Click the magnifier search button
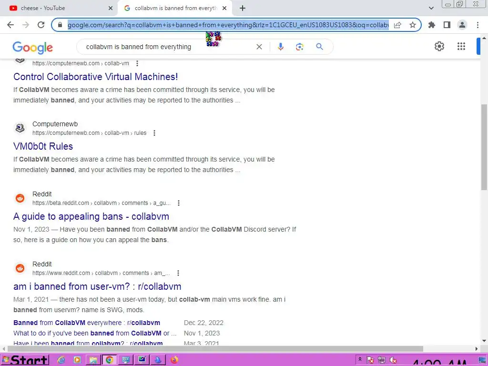The height and width of the screenshot is (366, 488). click(319, 47)
